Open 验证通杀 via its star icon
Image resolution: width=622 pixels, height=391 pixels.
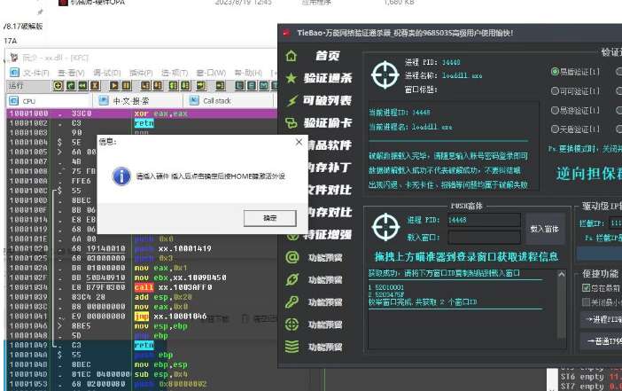pyautogui.click(x=291, y=78)
